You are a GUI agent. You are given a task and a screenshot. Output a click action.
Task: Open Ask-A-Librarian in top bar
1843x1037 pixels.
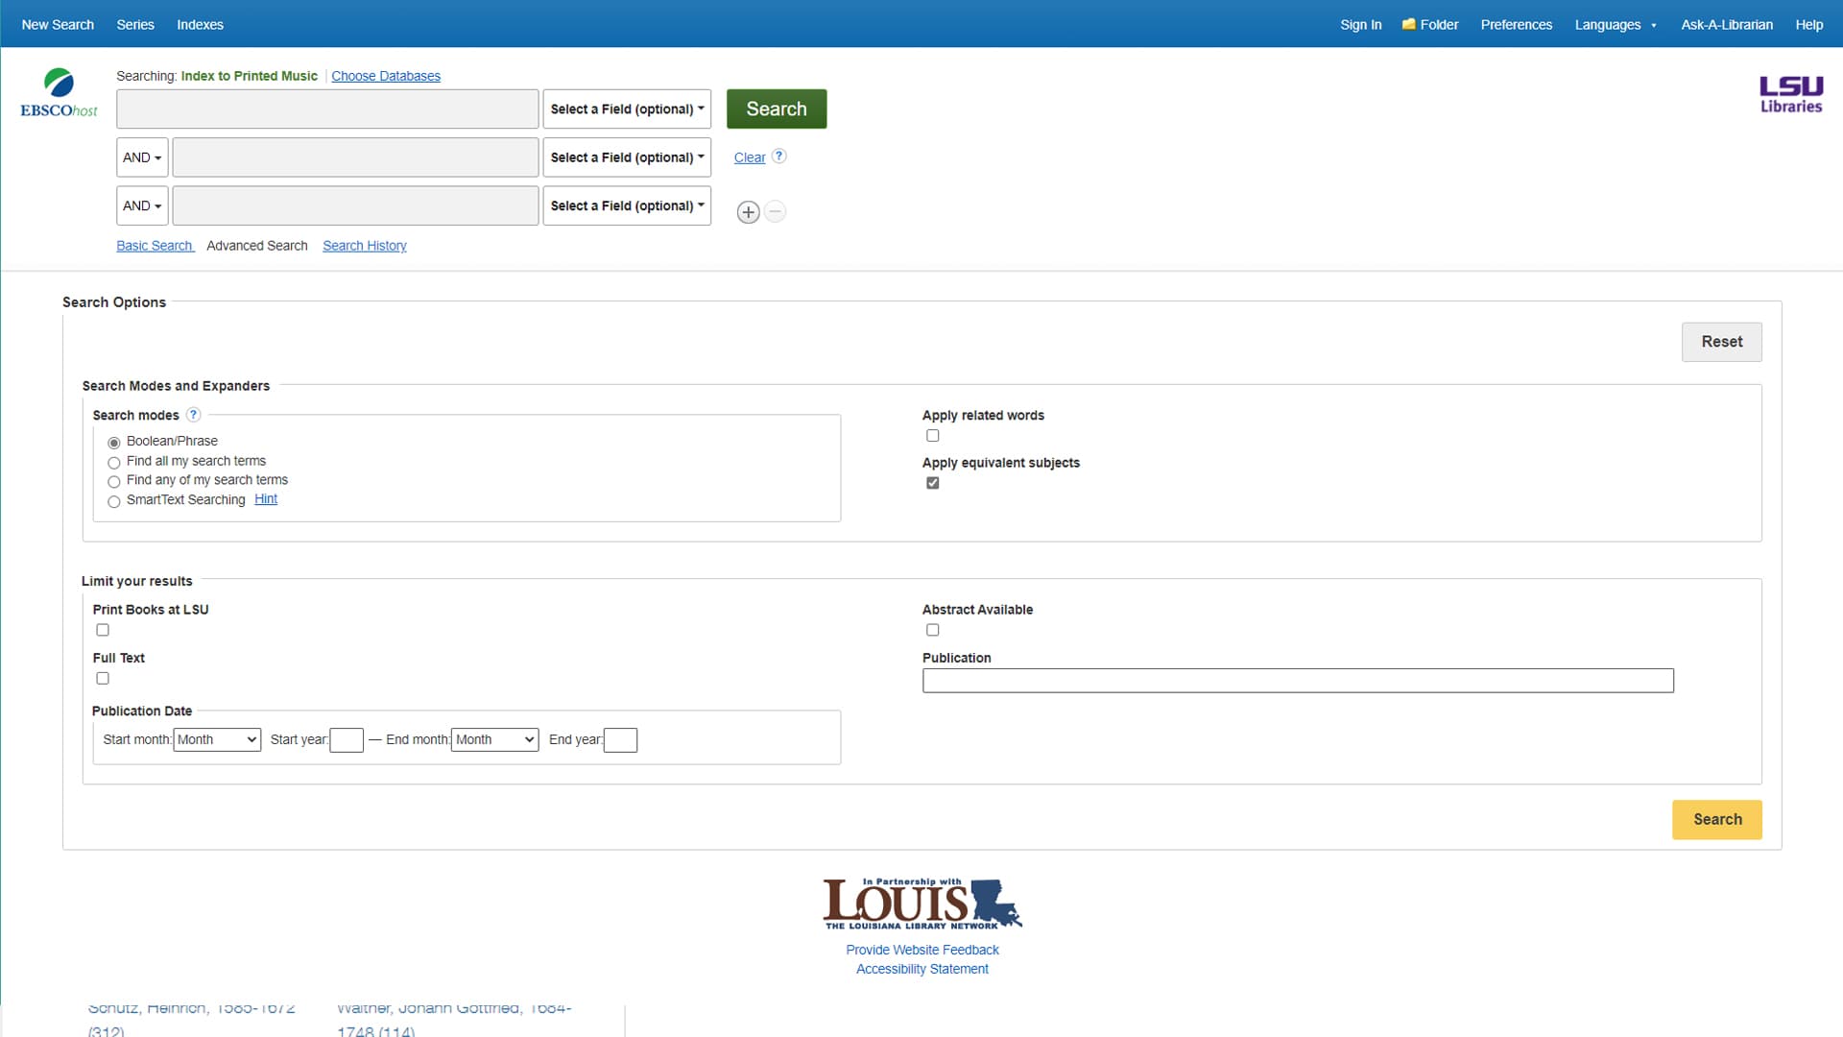pyautogui.click(x=1726, y=24)
